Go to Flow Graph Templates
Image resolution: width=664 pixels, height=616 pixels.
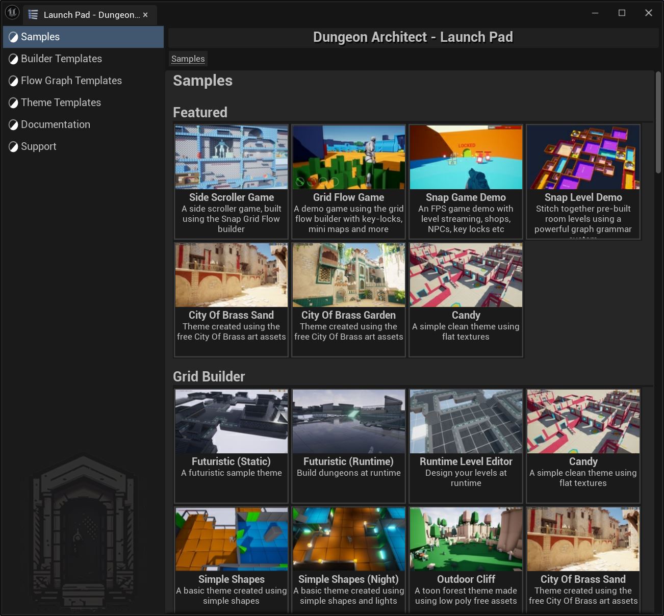(x=83, y=81)
